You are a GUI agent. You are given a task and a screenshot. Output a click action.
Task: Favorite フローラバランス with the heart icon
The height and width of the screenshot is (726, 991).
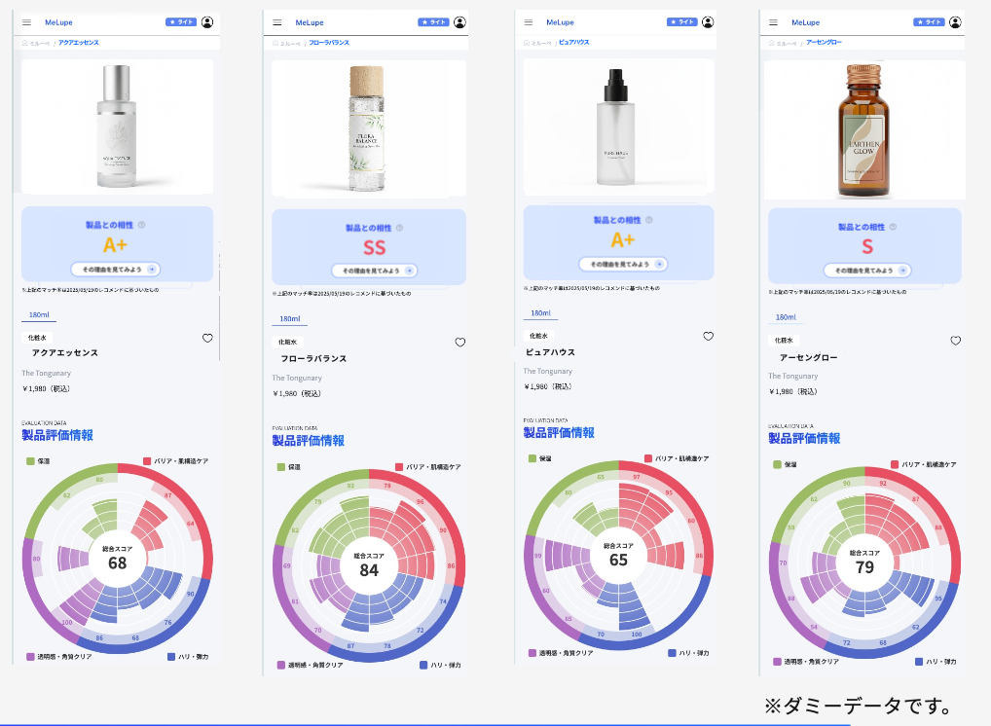(x=460, y=342)
